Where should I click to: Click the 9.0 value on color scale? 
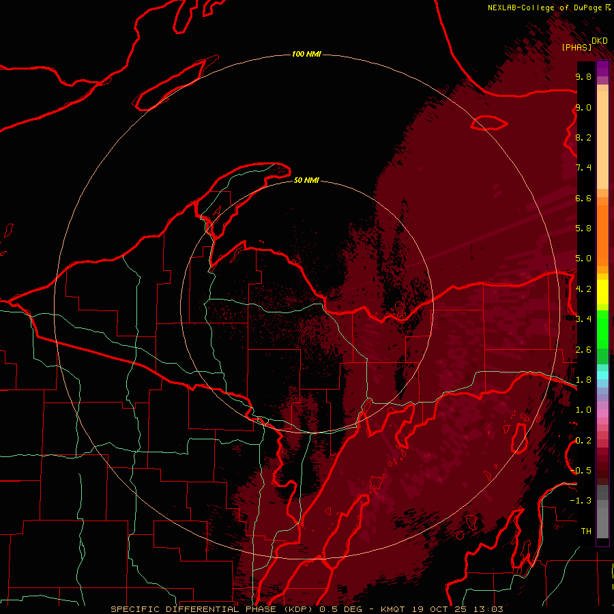583,107
